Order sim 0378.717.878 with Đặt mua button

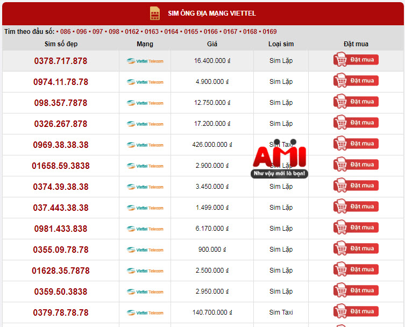coord(356,59)
